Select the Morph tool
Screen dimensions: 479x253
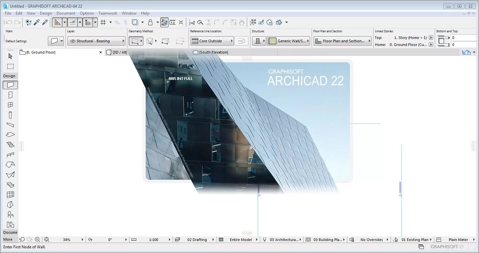point(10,205)
